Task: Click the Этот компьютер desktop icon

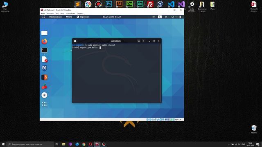Action: coord(5,7)
